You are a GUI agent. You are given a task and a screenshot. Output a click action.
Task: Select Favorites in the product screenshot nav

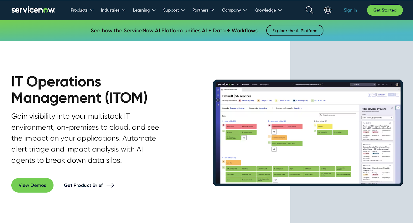click(x=245, y=84)
